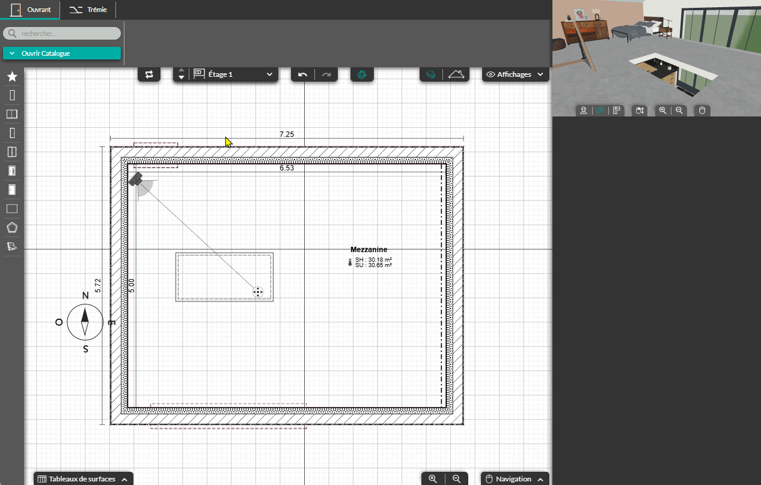The height and width of the screenshot is (485, 761).
Task: Select the solid front door tool
Action: (12, 190)
